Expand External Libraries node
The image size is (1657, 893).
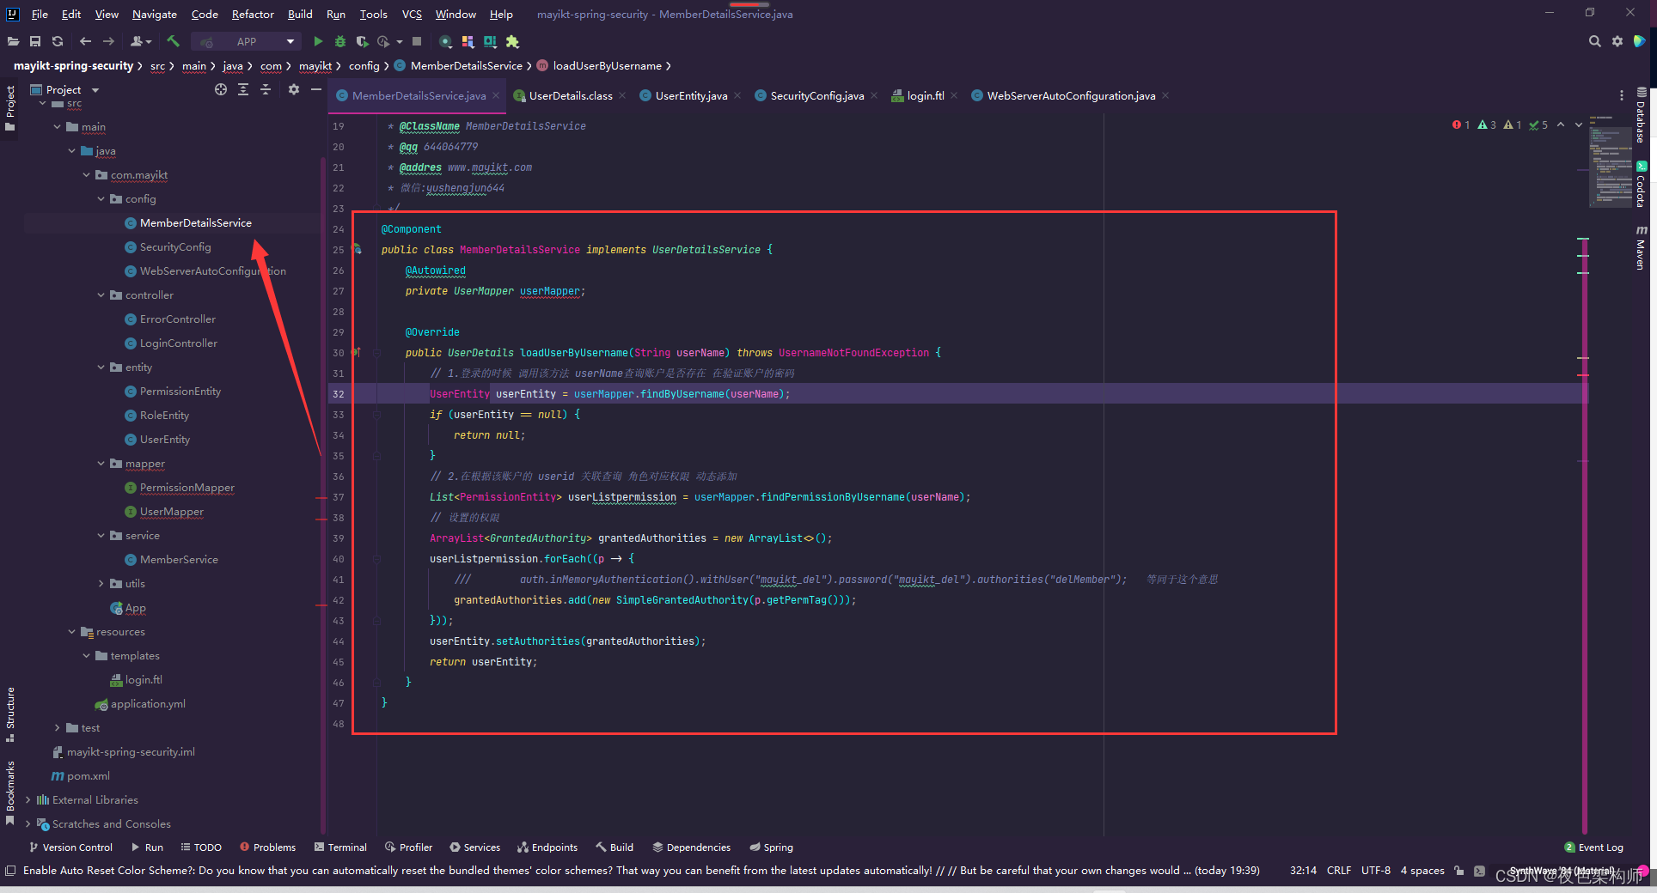tap(28, 799)
